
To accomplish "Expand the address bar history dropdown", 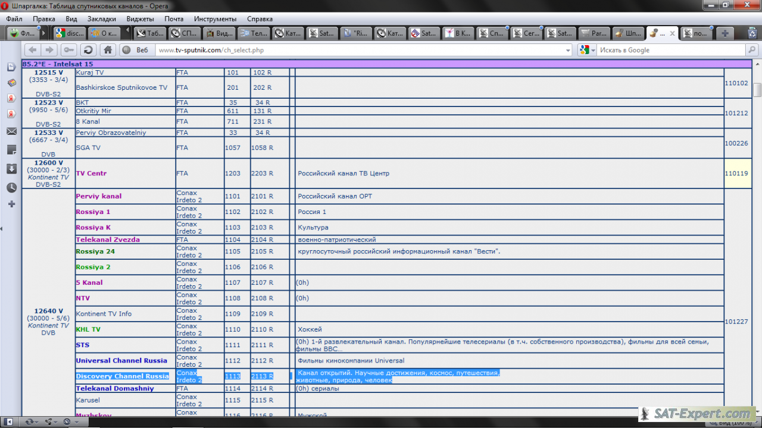I will [x=568, y=51].
